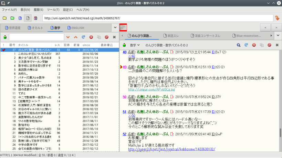This screenshot has height=158, width=282.
Task: Reload the board thread list
Action: (83, 37)
